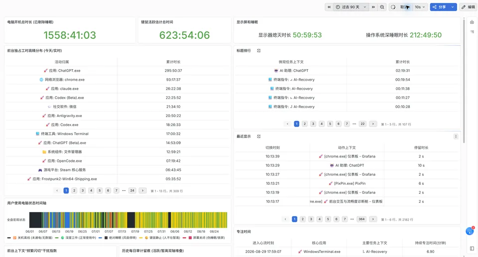Toggle 深度工作 legend series in timeline

click(76, 238)
